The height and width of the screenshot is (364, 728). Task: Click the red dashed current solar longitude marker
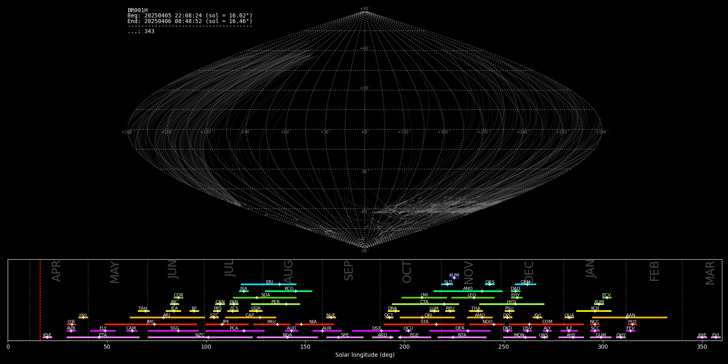coord(40,300)
